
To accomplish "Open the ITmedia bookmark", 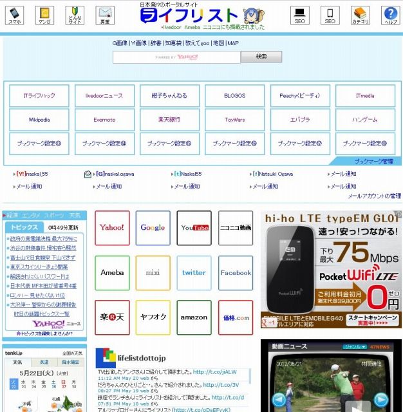I will tap(366, 96).
